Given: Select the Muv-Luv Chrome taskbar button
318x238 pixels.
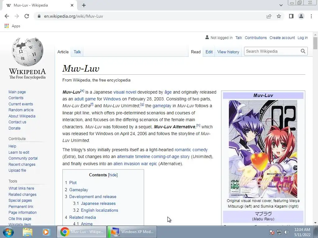Looking at the screenshot, I should 82,232.
